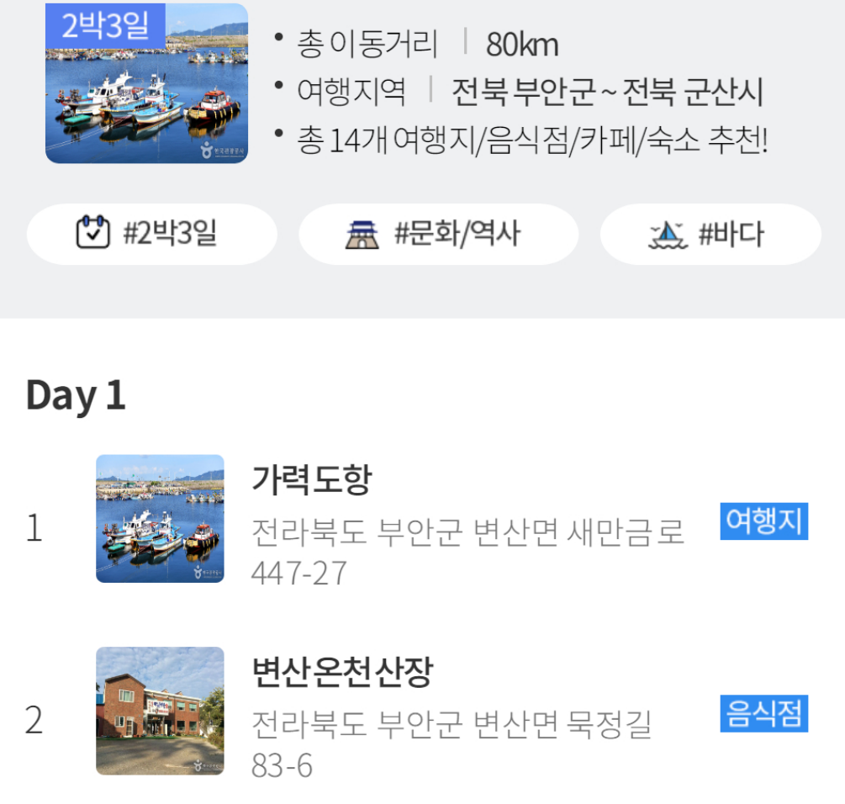Screen dimensions: 845x804
Task: Click the 가력도항 address 새만금로 447-27
Action: point(467,552)
